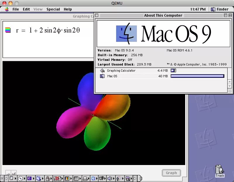Open the Printer selector strip module
Viewport: 234px width, 182px height.
coord(86,178)
